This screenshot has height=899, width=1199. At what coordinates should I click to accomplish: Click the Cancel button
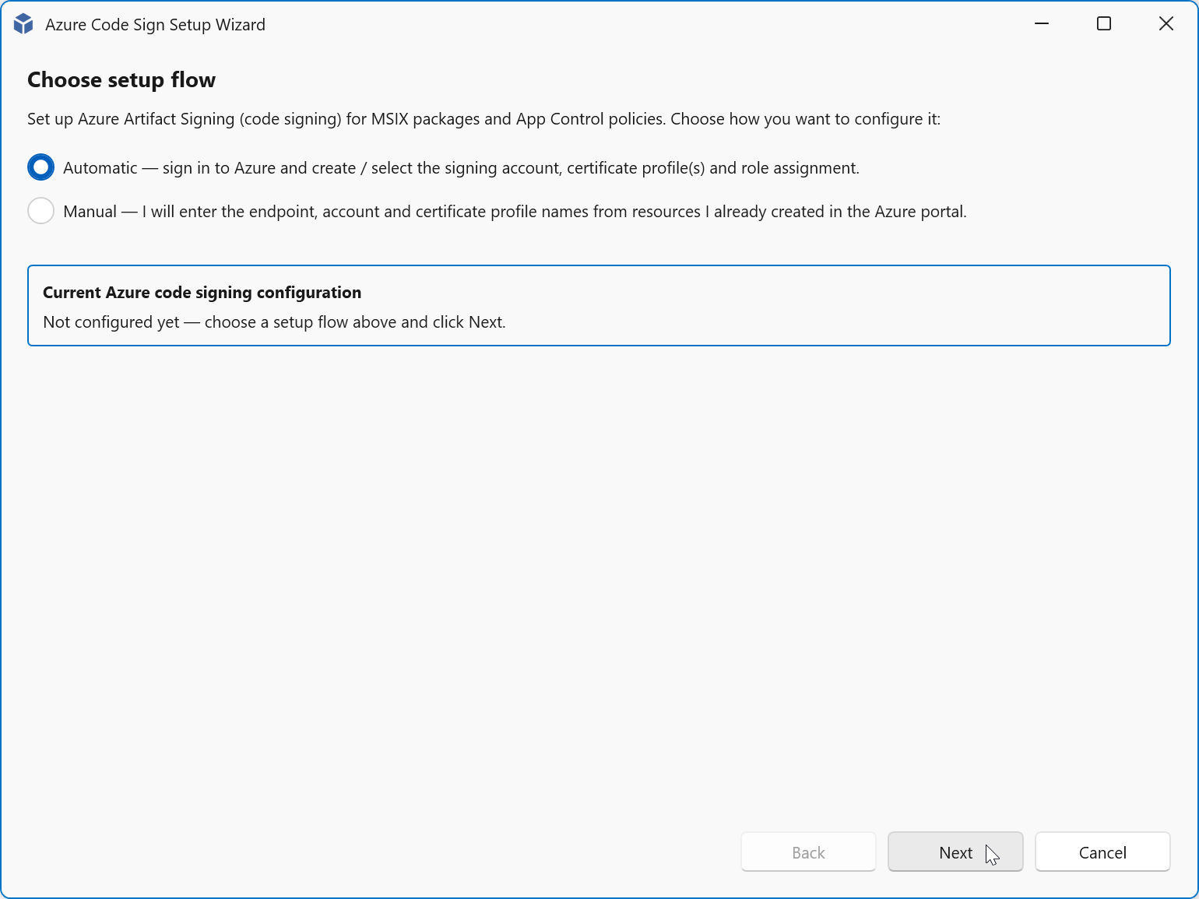pos(1102,852)
